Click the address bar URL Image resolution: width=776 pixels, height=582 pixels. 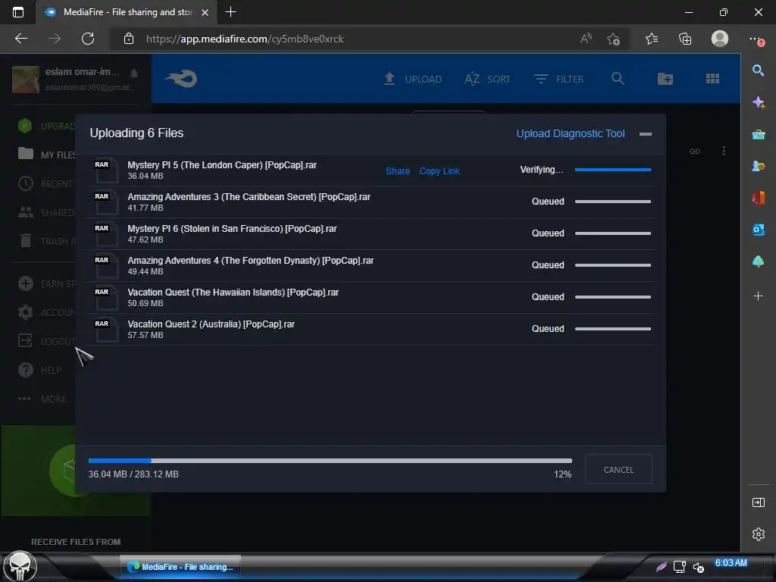coord(245,39)
